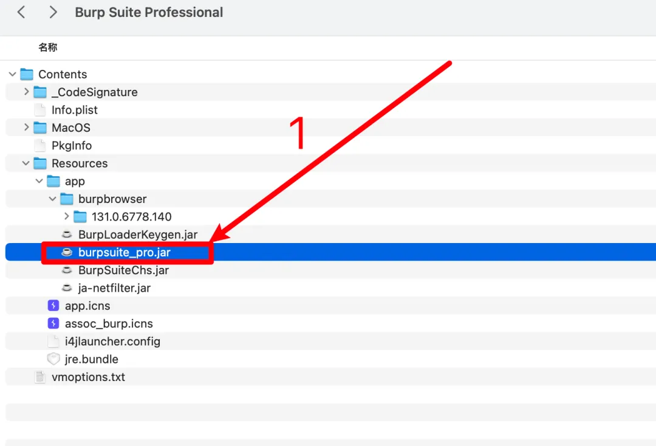Click the app.icns purple icon
The image size is (656, 446).
coord(53,306)
